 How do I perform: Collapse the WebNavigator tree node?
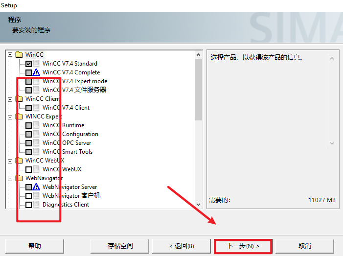click(x=10, y=178)
